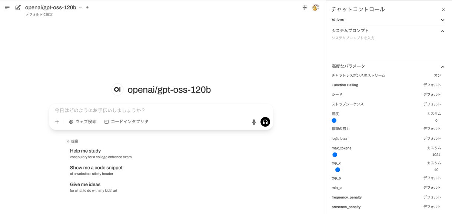Choose the 'Show me a code snippet' suggestion
Viewport: 452px width, 214px height.
tap(96, 170)
